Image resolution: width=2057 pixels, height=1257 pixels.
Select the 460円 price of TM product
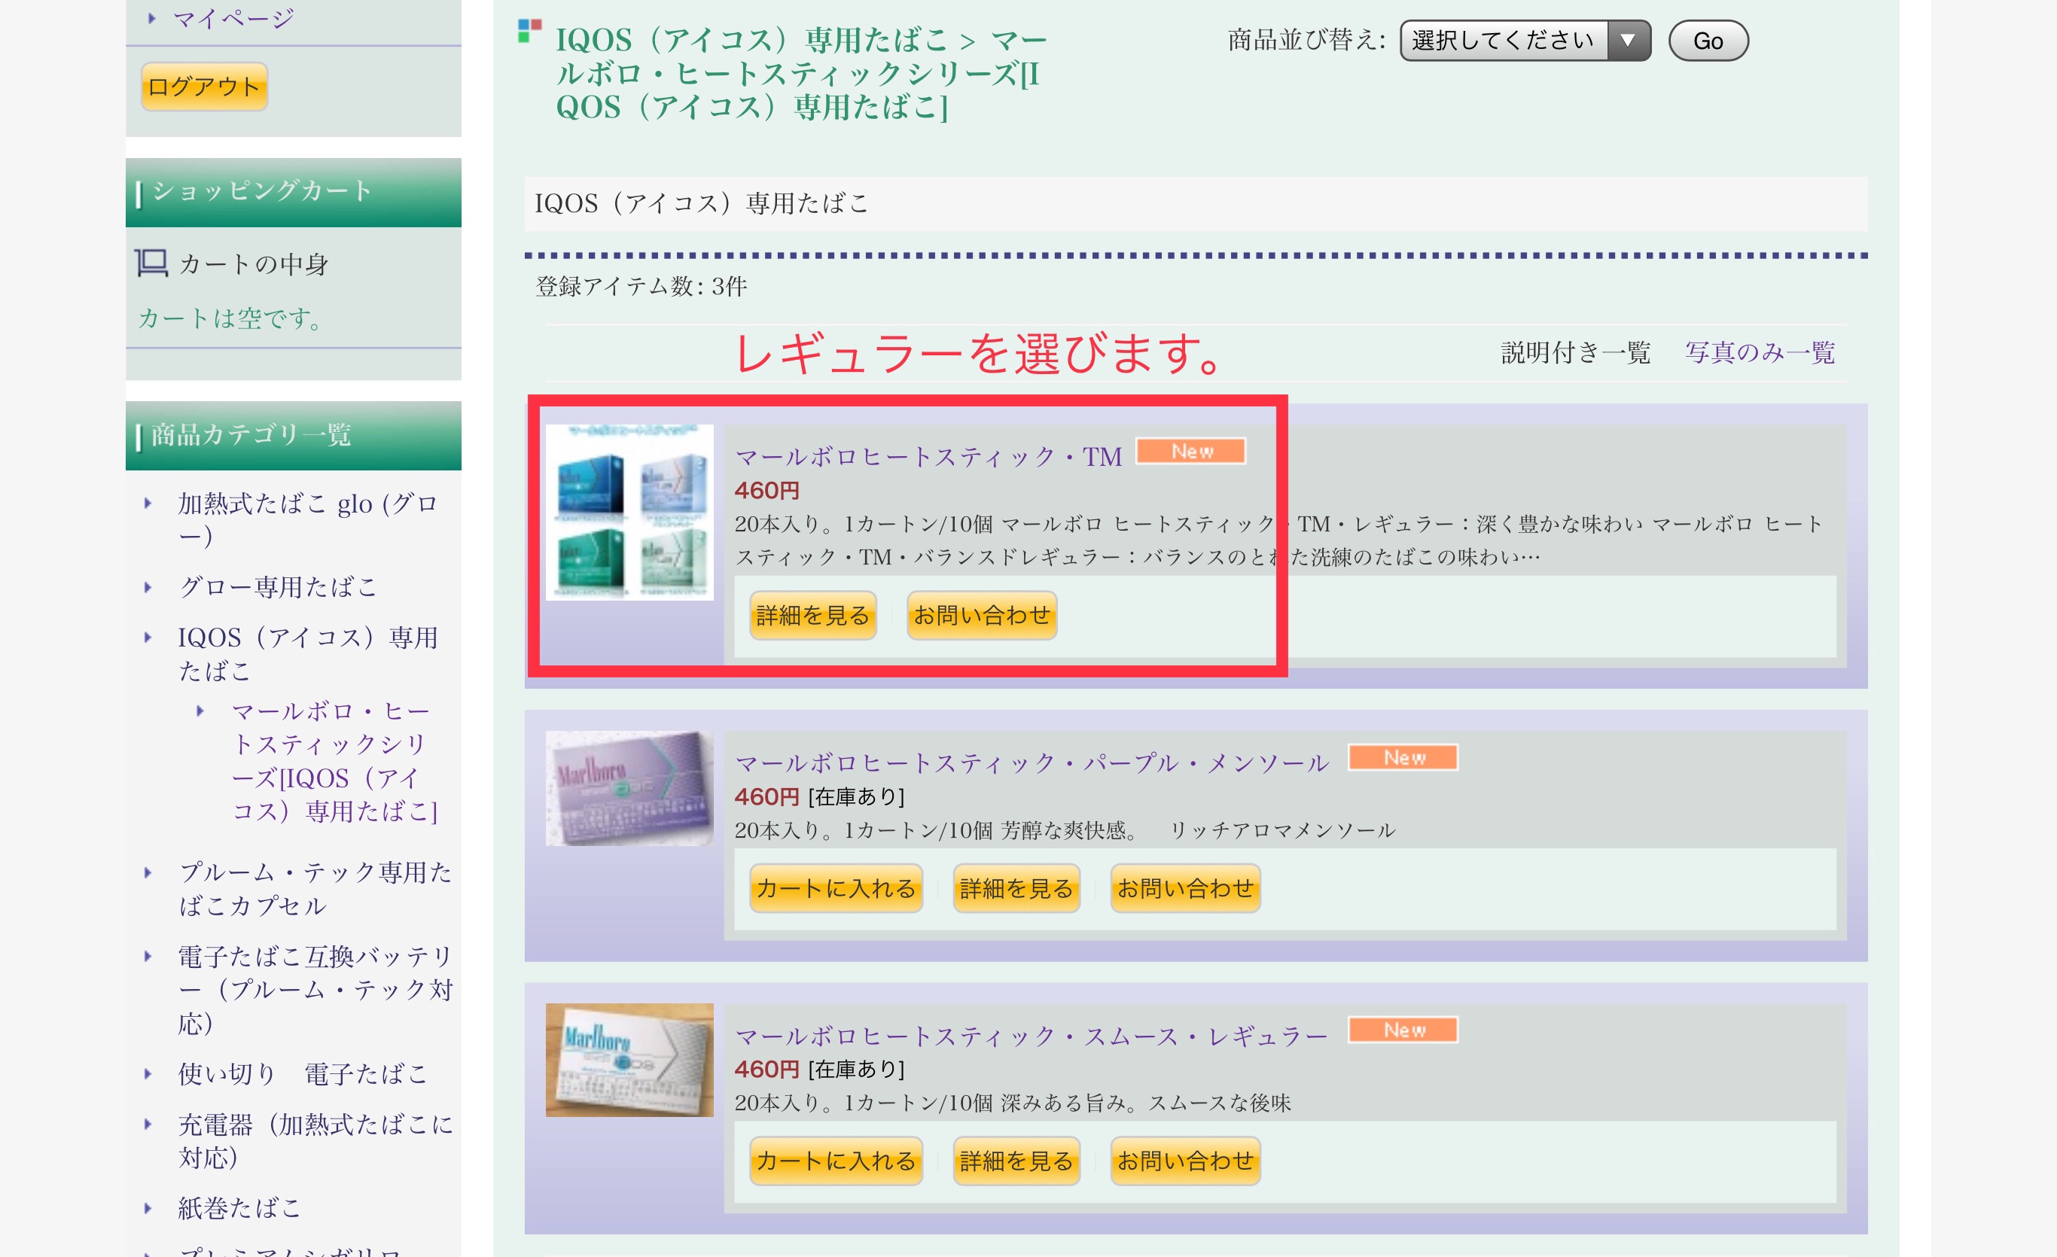(x=766, y=490)
